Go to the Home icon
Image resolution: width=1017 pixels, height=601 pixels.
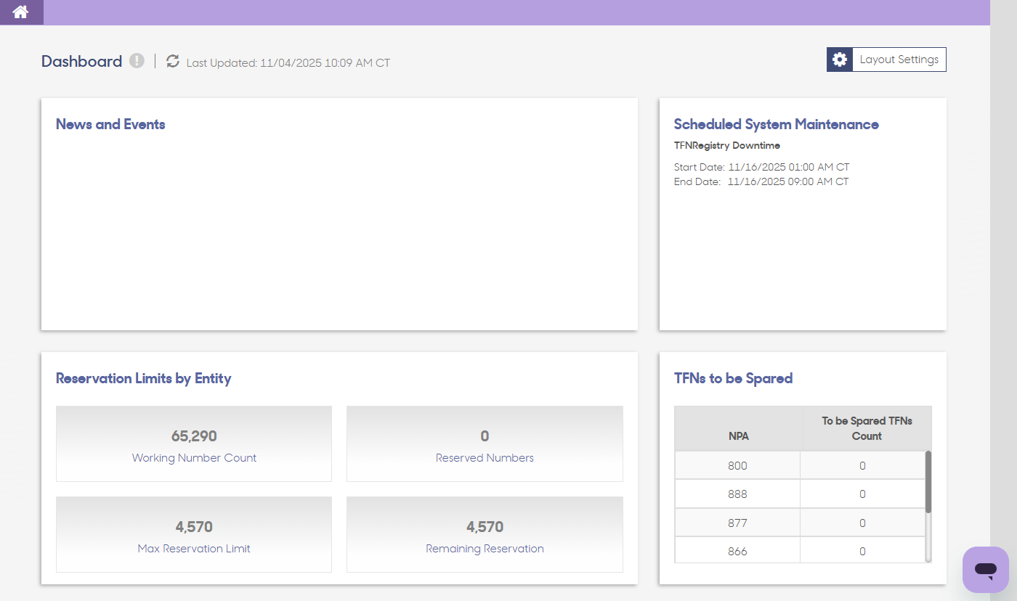click(20, 12)
